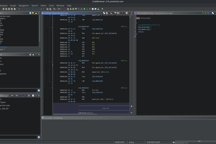Close the Listing panel
The height and width of the screenshot is (144, 216).
(x=131, y=13)
